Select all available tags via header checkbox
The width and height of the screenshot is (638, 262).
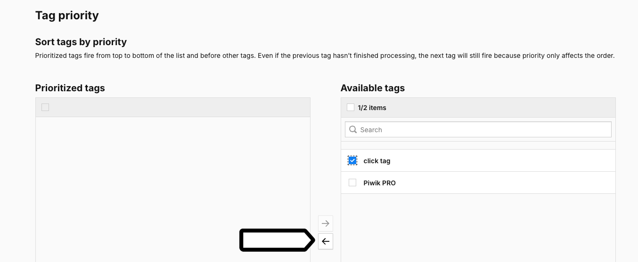click(351, 107)
